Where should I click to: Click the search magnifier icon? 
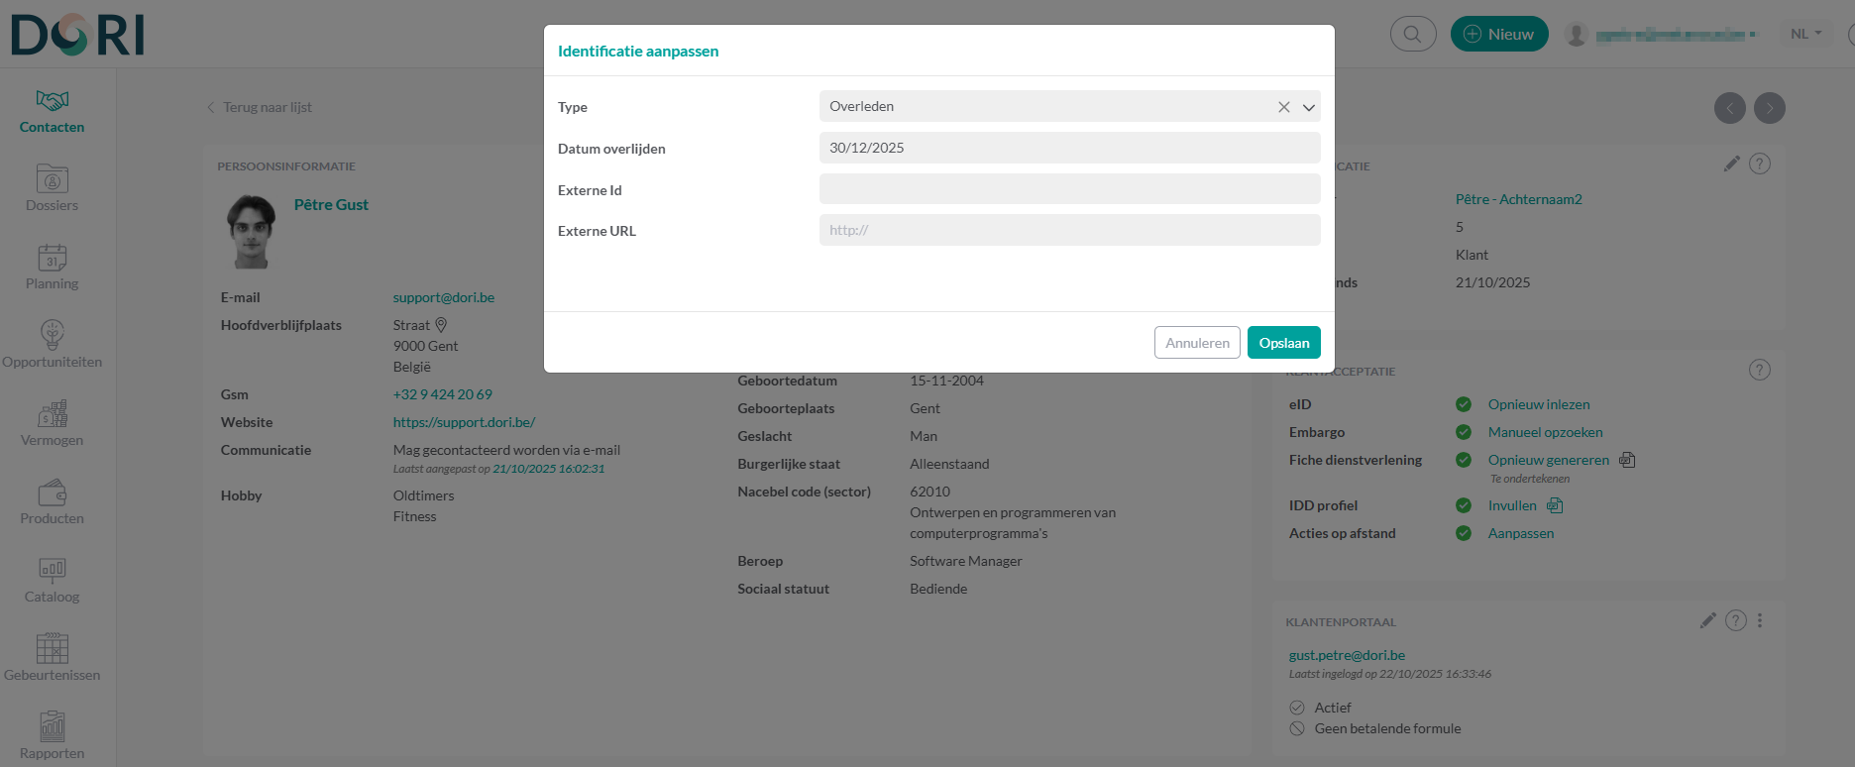click(x=1412, y=34)
